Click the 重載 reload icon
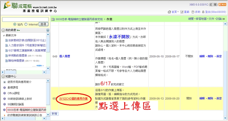The width and height of the screenshot is (228, 121). tap(182, 12)
